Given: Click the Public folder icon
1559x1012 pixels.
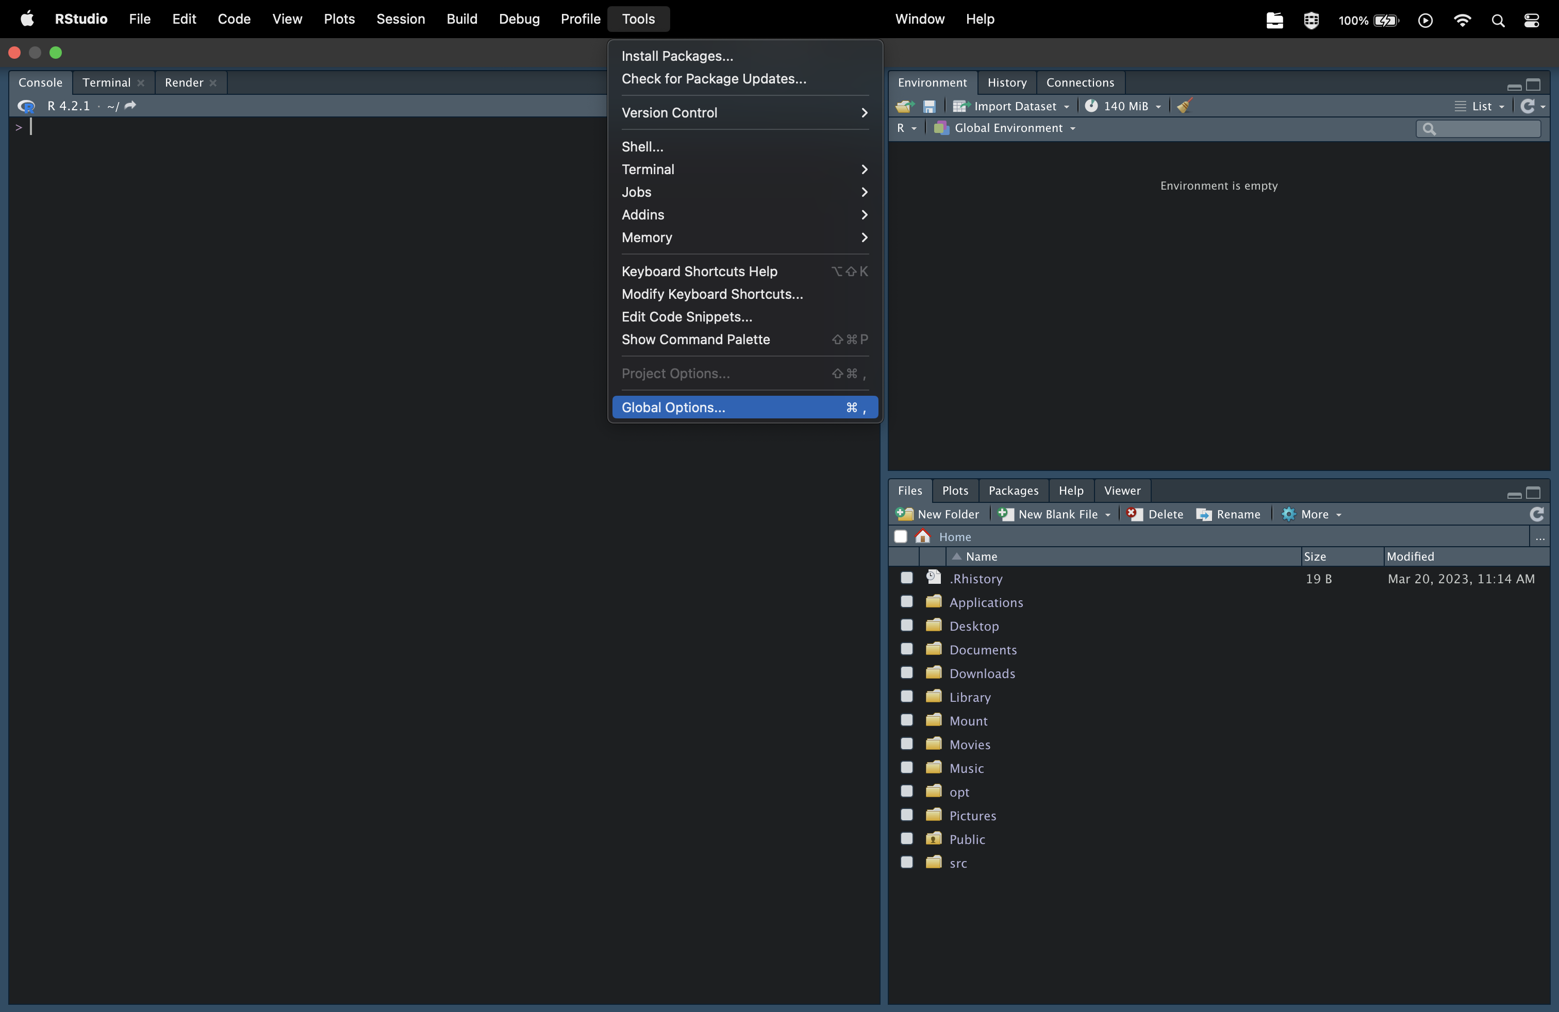Looking at the screenshot, I should pos(934,838).
